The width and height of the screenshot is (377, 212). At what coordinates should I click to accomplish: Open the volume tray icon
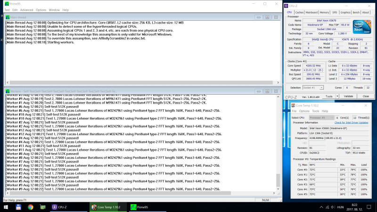tap(333, 207)
